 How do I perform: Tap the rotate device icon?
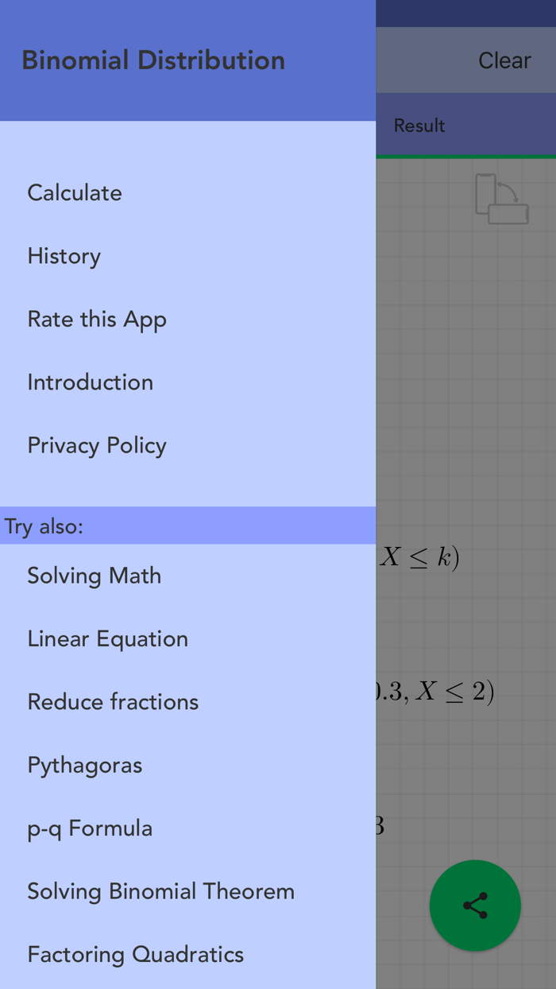click(x=501, y=199)
